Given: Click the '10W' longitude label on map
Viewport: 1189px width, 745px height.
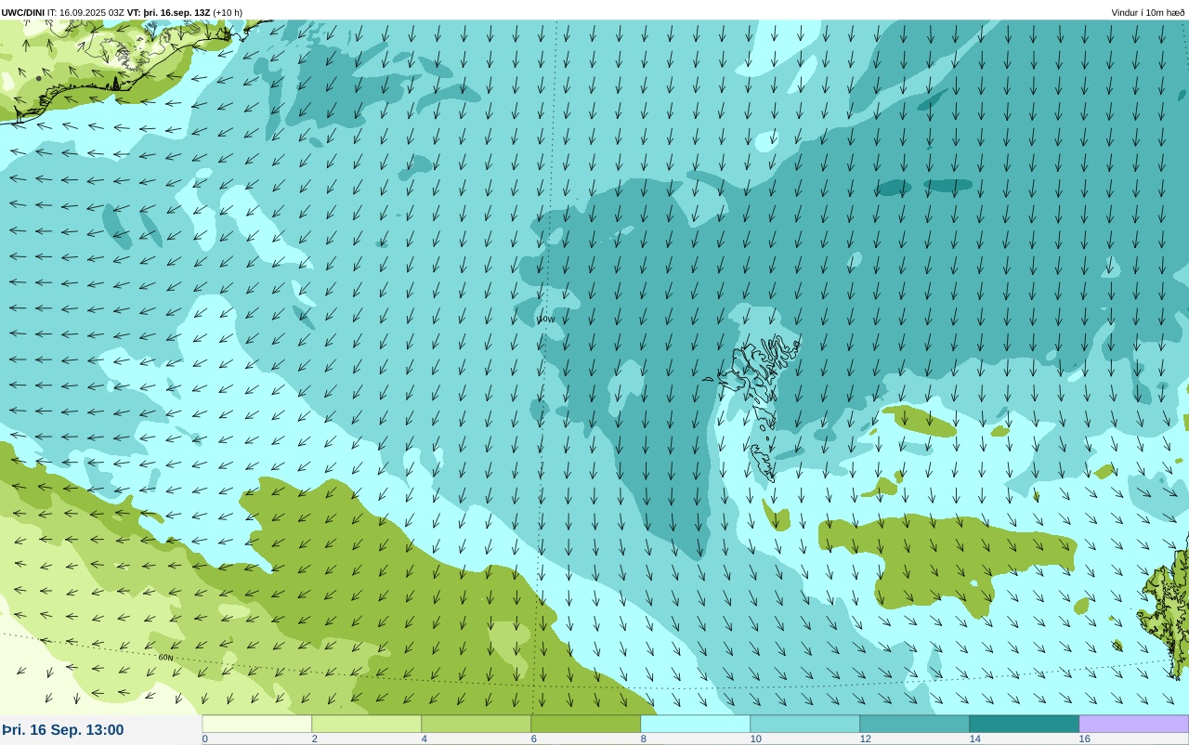Looking at the screenshot, I should tap(546, 320).
